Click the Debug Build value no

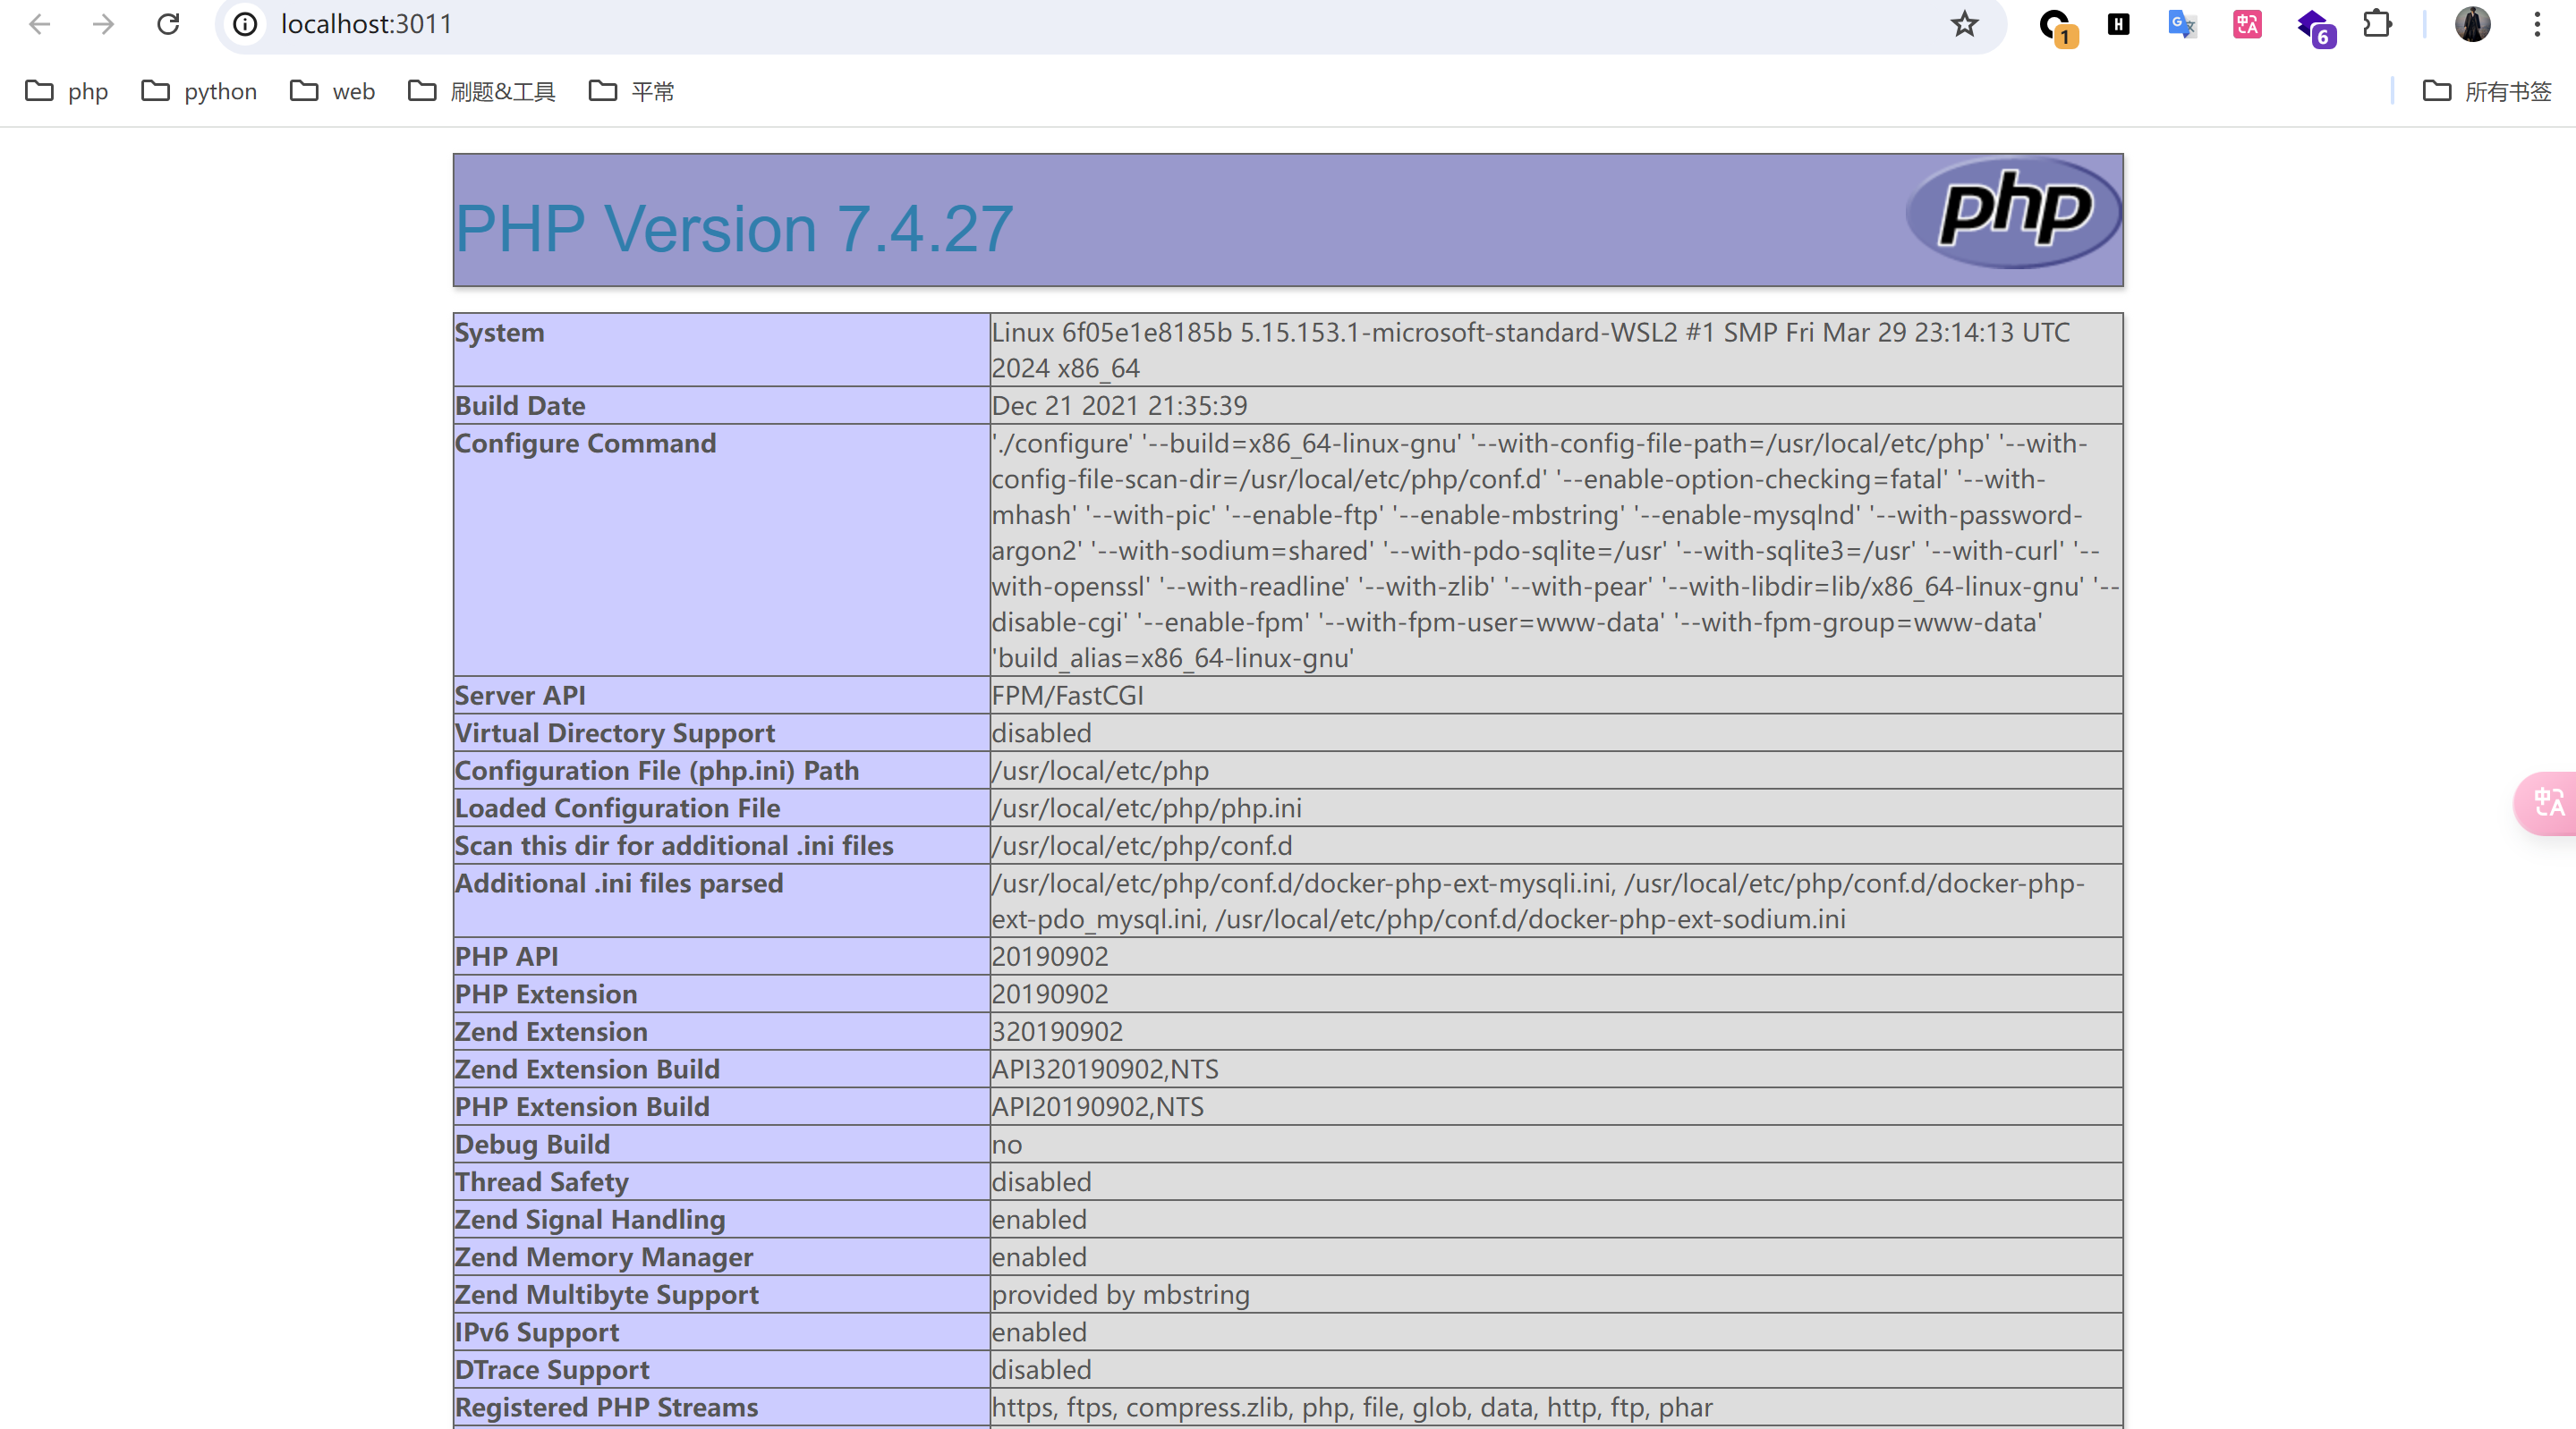[1006, 1145]
